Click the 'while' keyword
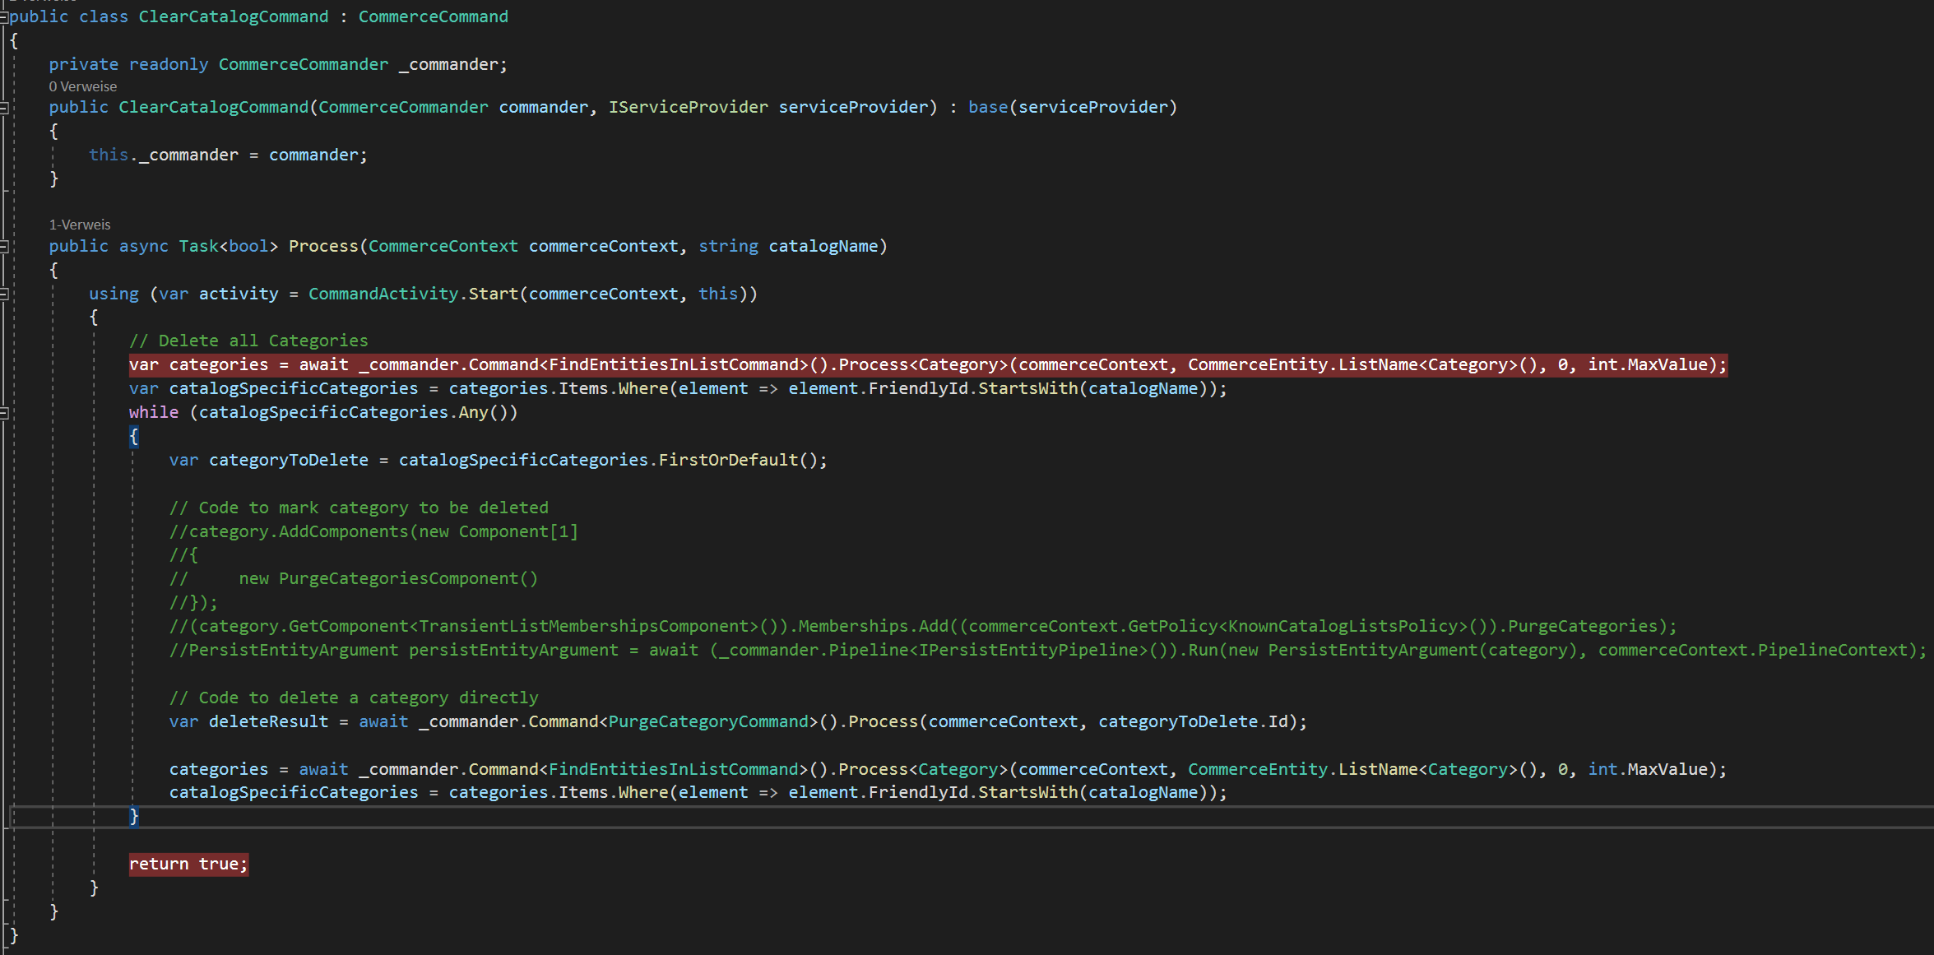1934x955 pixels. [154, 412]
